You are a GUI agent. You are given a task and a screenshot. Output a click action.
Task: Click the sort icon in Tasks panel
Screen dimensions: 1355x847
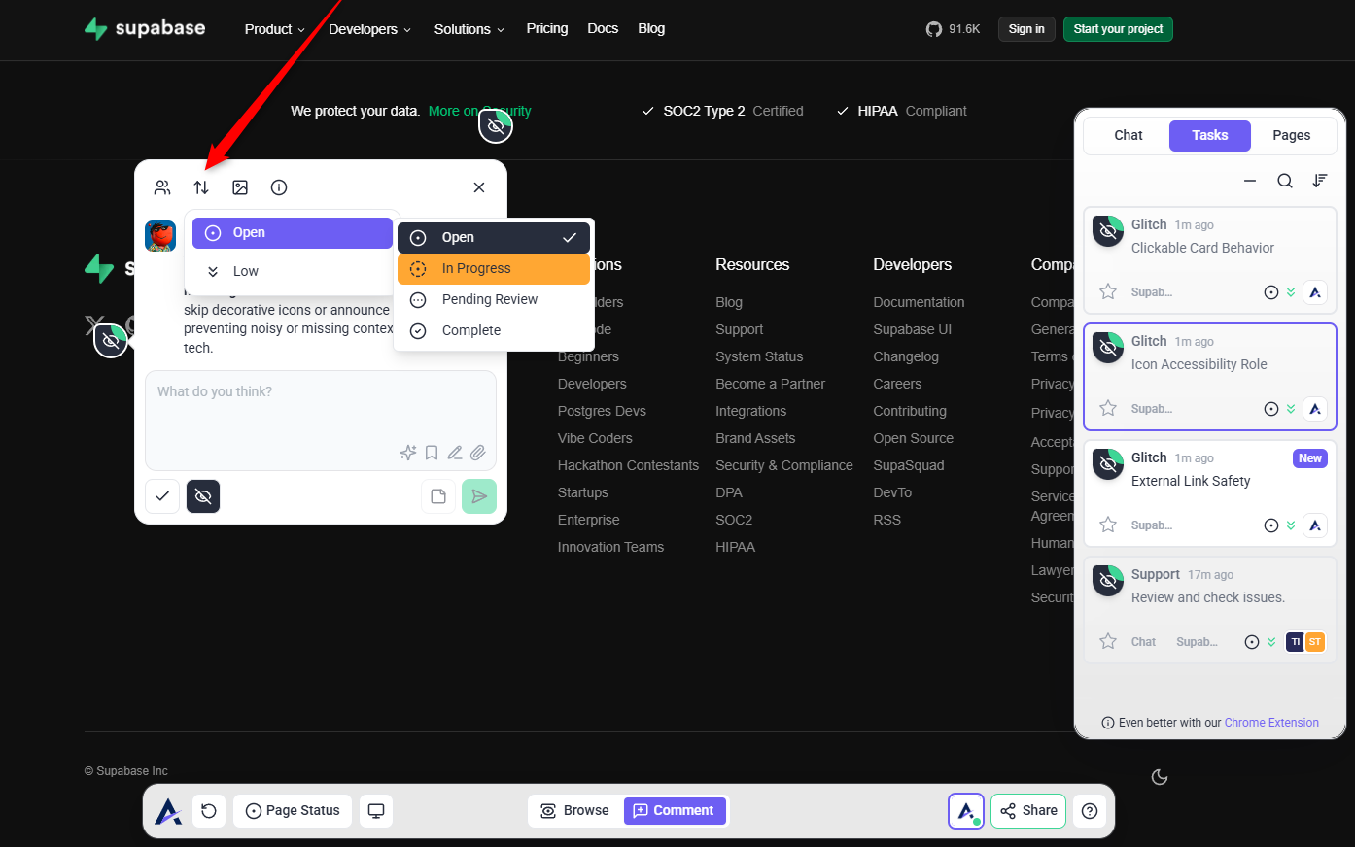point(1319,181)
